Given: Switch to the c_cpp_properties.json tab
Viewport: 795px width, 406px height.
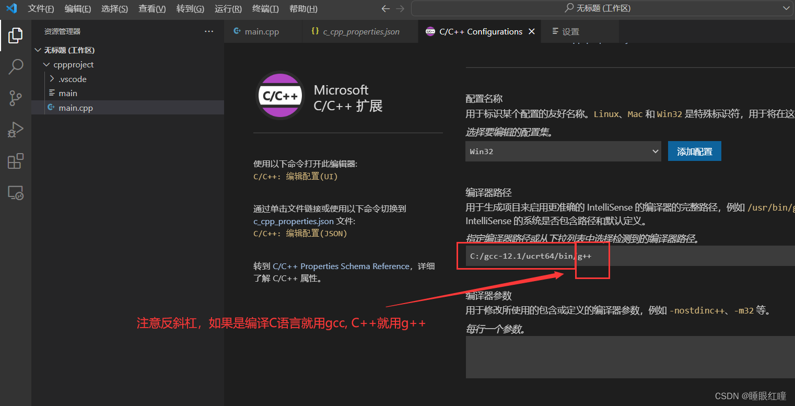Looking at the screenshot, I should pos(360,31).
